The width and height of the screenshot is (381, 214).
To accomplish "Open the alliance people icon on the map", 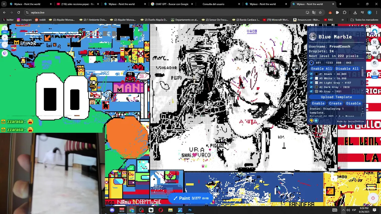I will point(375,53).
